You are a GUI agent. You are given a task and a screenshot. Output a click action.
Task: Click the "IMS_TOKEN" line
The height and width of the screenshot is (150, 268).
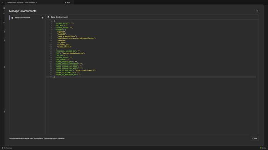click(63, 60)
